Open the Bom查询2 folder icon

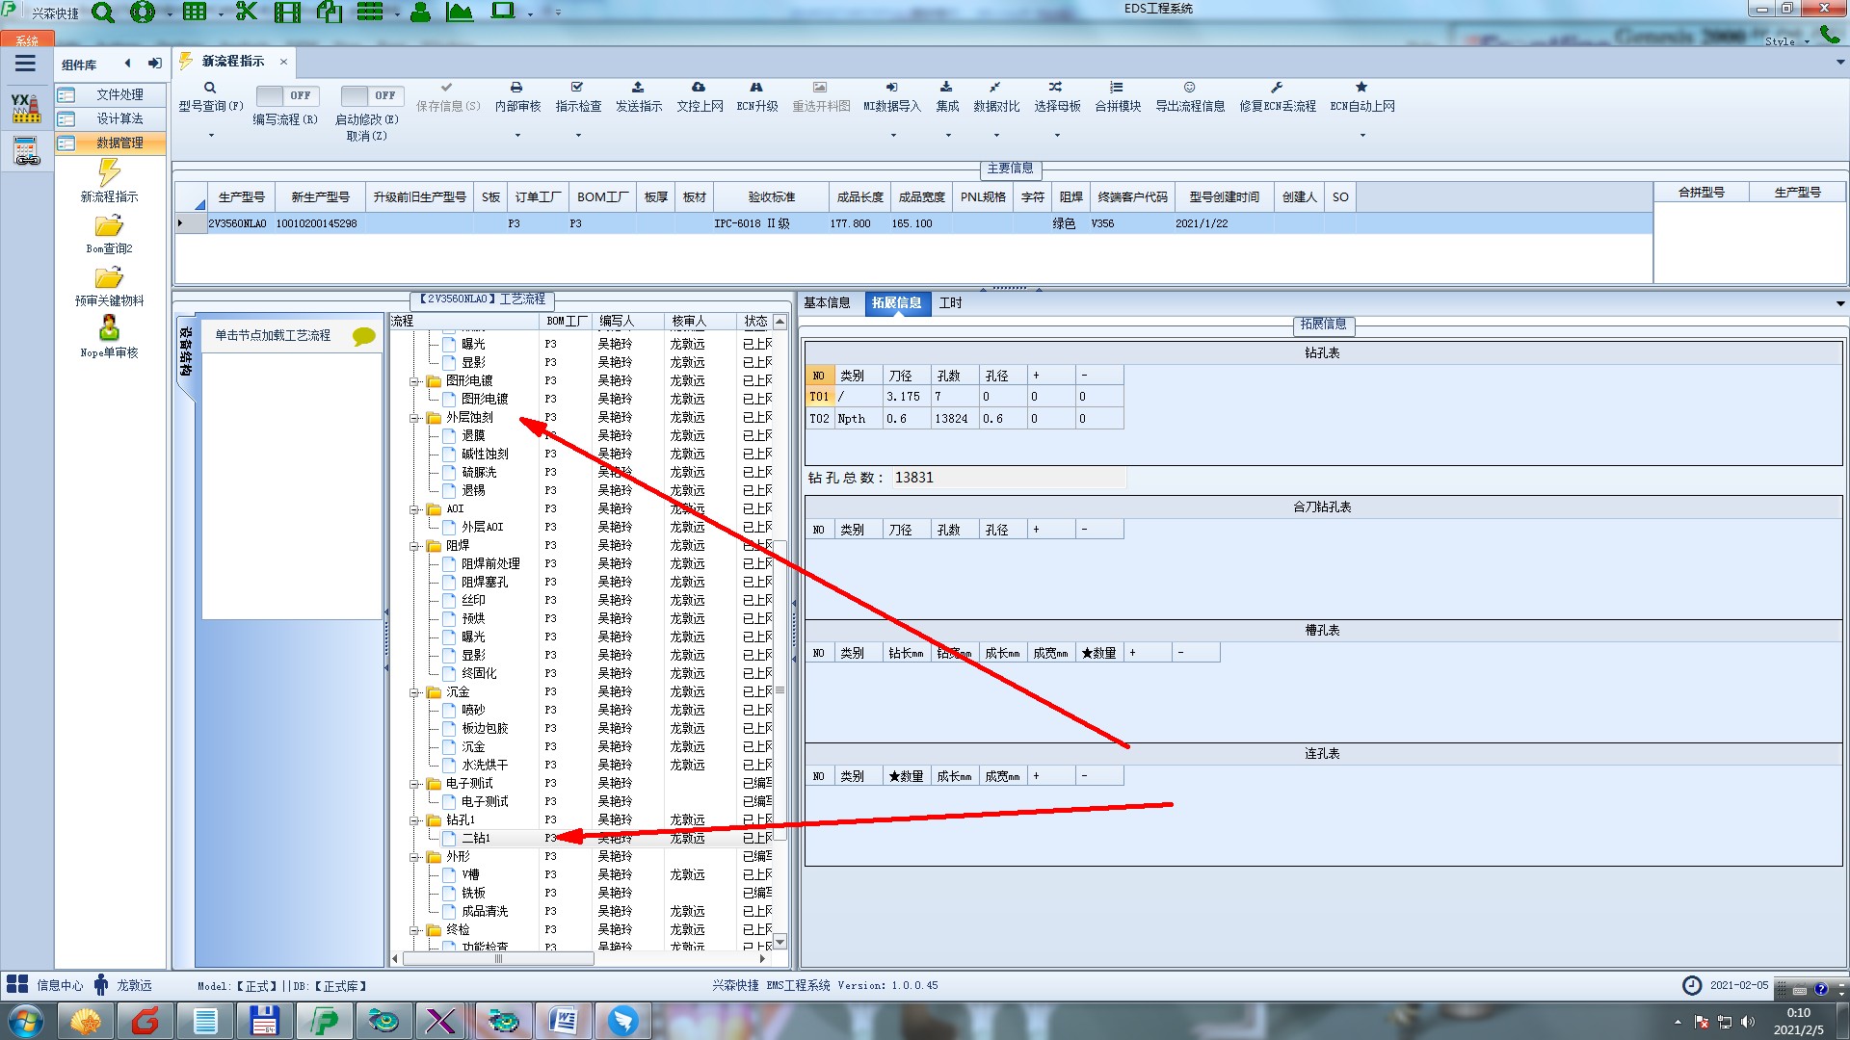(x=109, y=226)
